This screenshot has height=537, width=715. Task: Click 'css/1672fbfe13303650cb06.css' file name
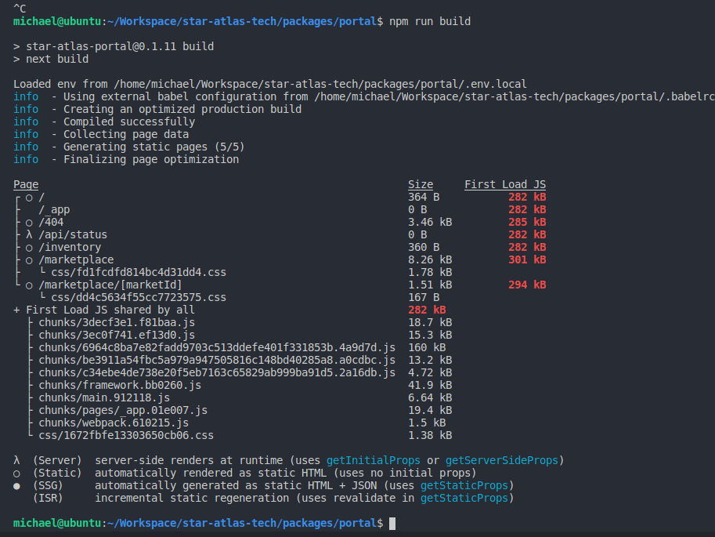click(126, 436)
